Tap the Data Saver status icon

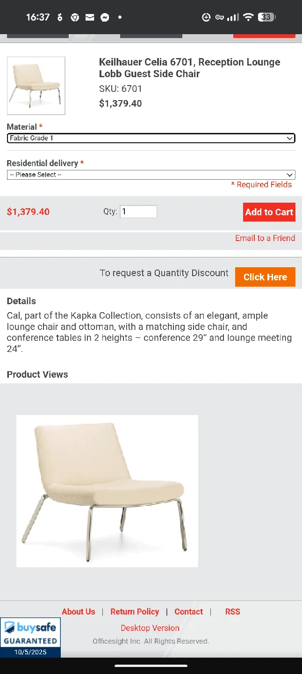coord(206,17)
